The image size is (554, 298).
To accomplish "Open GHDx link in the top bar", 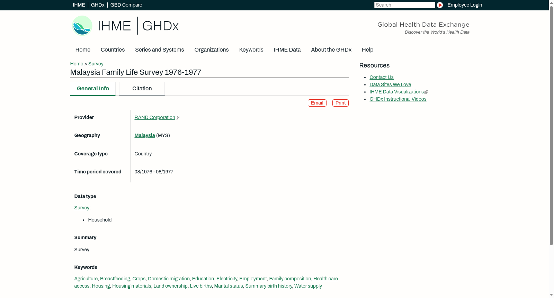I will tap(98, 5).
